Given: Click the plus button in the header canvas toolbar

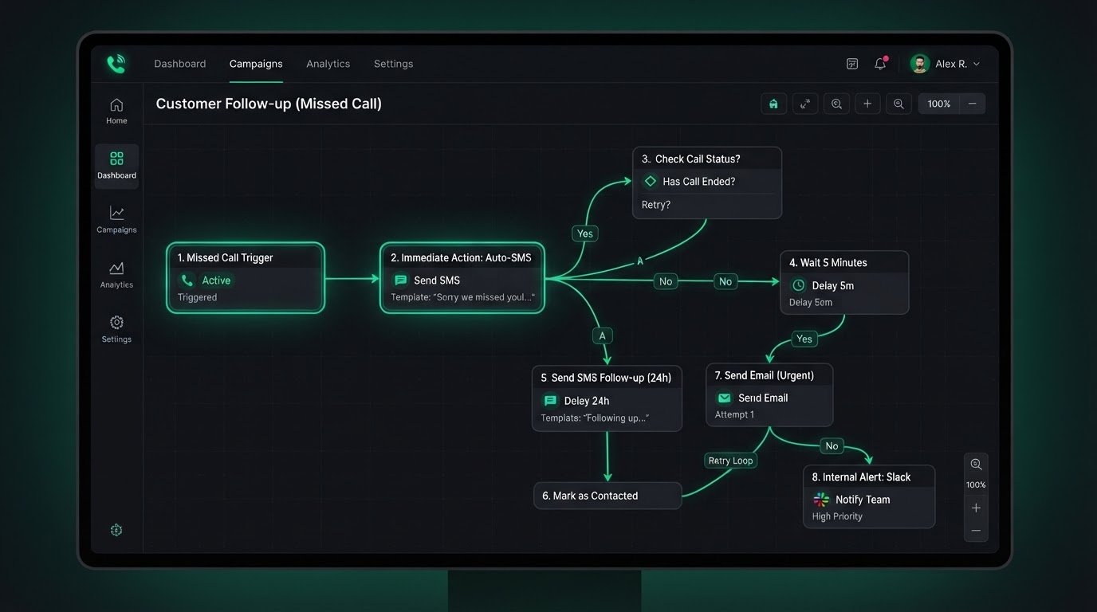Looking at the screenshot, I should [867, 104].
